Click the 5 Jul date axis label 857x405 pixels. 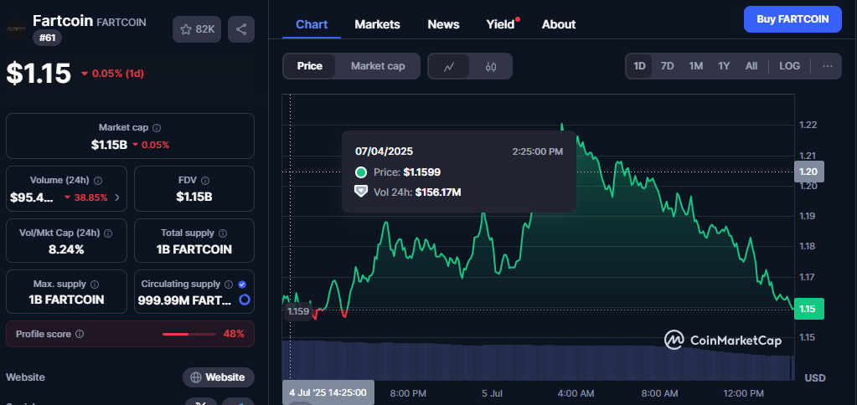[x=493, y=393]
